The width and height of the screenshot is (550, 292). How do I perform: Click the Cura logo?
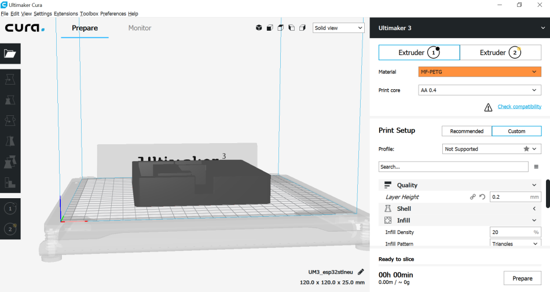24,28
